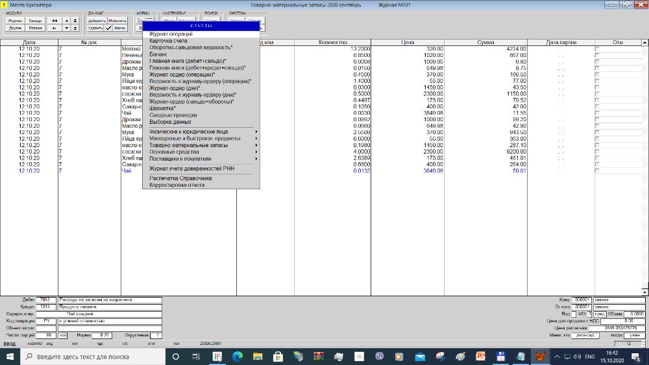Expand Товарно-материальные запасы submenu
The width and height of the screenshot is (649, 365).
(x=201, y=145)
